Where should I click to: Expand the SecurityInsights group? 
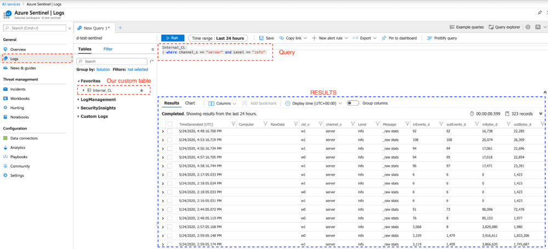78,108
